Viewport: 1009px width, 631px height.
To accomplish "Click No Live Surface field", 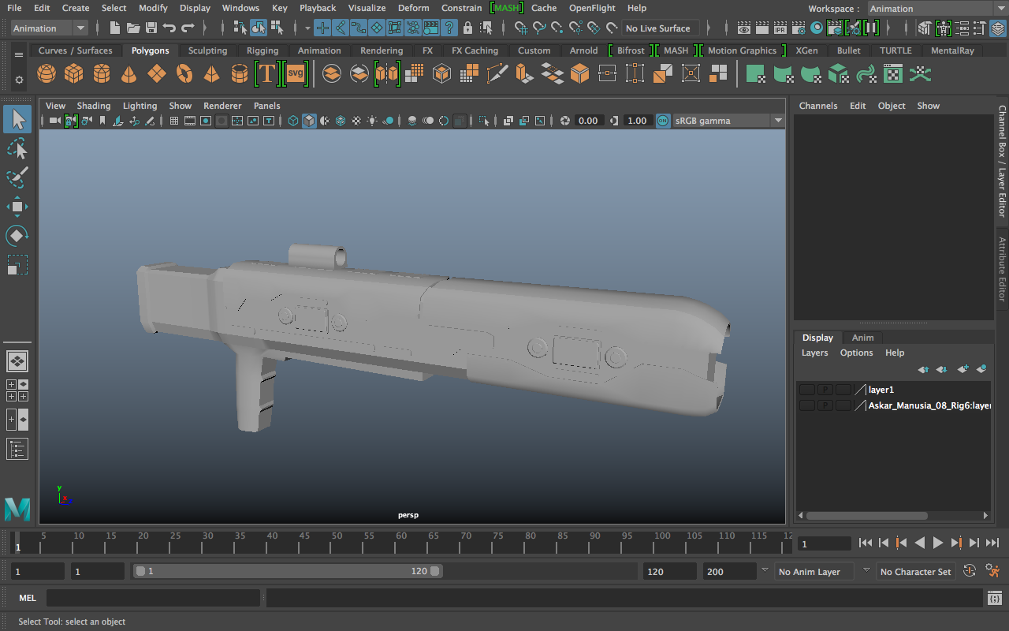I will point(660,28).
